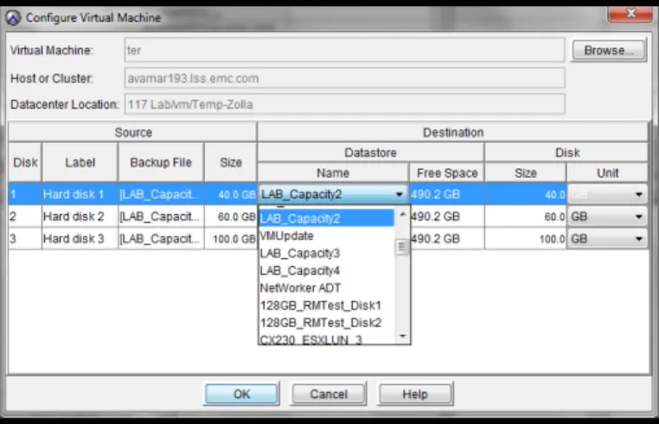659x424 pixels.
Task: Choose VMUpdate in the datastore list
Action: [327, 236]
